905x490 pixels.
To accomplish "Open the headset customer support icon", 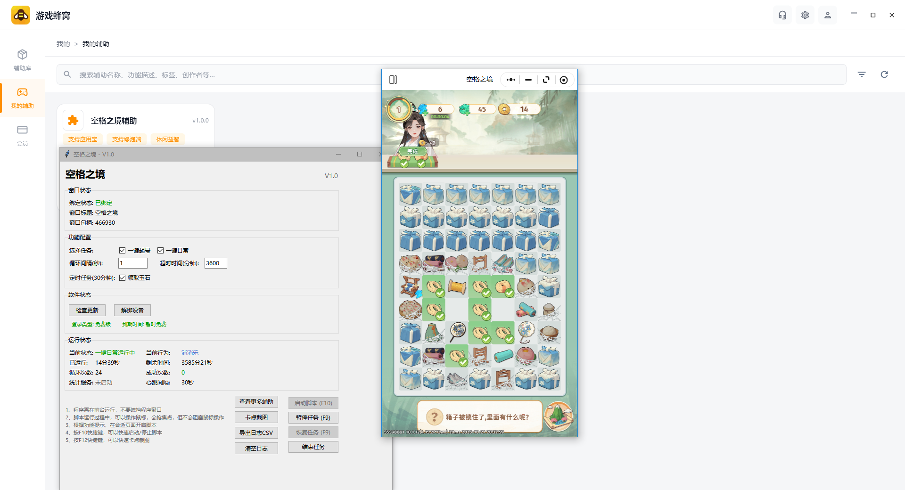I will click(x=782, y=15).
